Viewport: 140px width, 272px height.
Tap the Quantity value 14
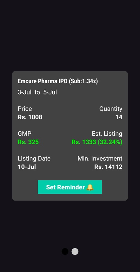coord(119,117)
